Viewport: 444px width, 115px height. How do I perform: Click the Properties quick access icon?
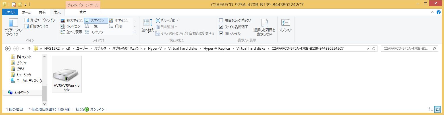pyautogui.click(x=14, y=5)
